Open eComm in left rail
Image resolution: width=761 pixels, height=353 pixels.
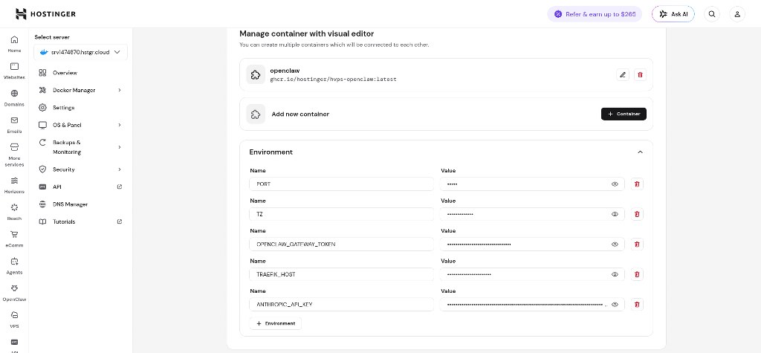tap(15, 239)
